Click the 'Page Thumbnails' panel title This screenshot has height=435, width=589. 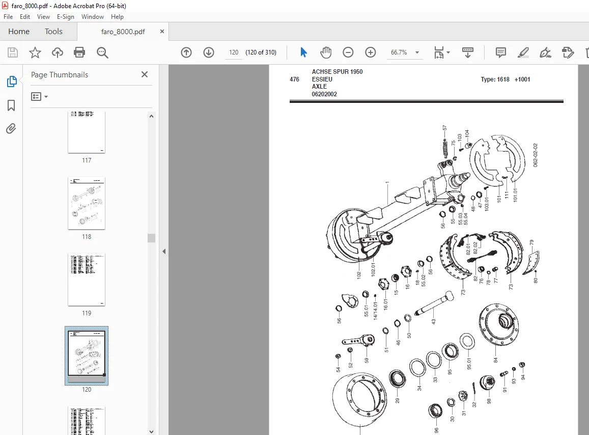pyautogui.click(x=60, y=75)
